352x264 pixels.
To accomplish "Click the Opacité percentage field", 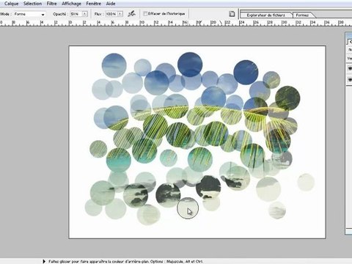I will point(76,14).
